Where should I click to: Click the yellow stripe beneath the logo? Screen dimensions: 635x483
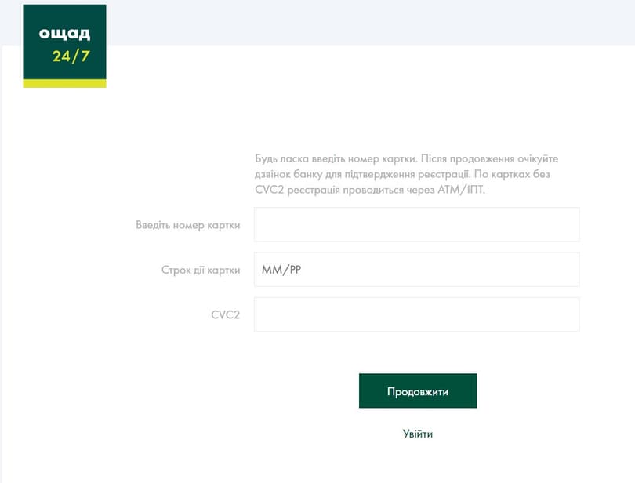pos(64,83)
